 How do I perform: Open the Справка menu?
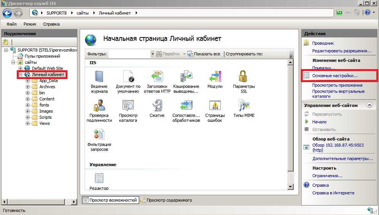(x=51, y=24)
